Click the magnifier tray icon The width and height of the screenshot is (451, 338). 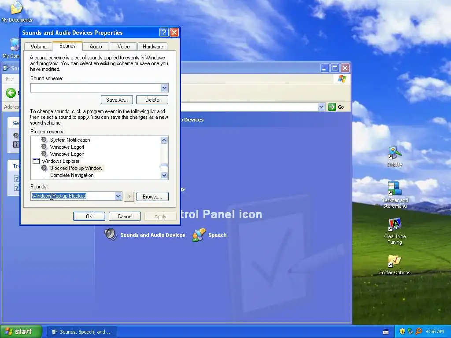(418, 332)
